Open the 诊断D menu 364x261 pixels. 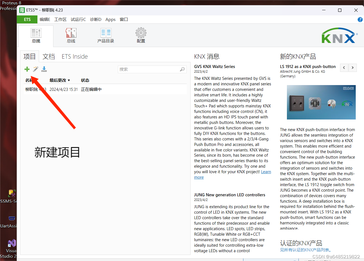coord(96,20)
